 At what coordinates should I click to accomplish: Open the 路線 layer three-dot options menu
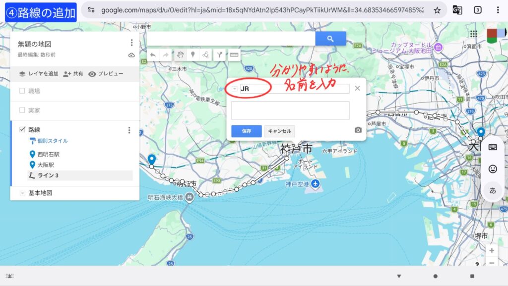pos(129,130)
